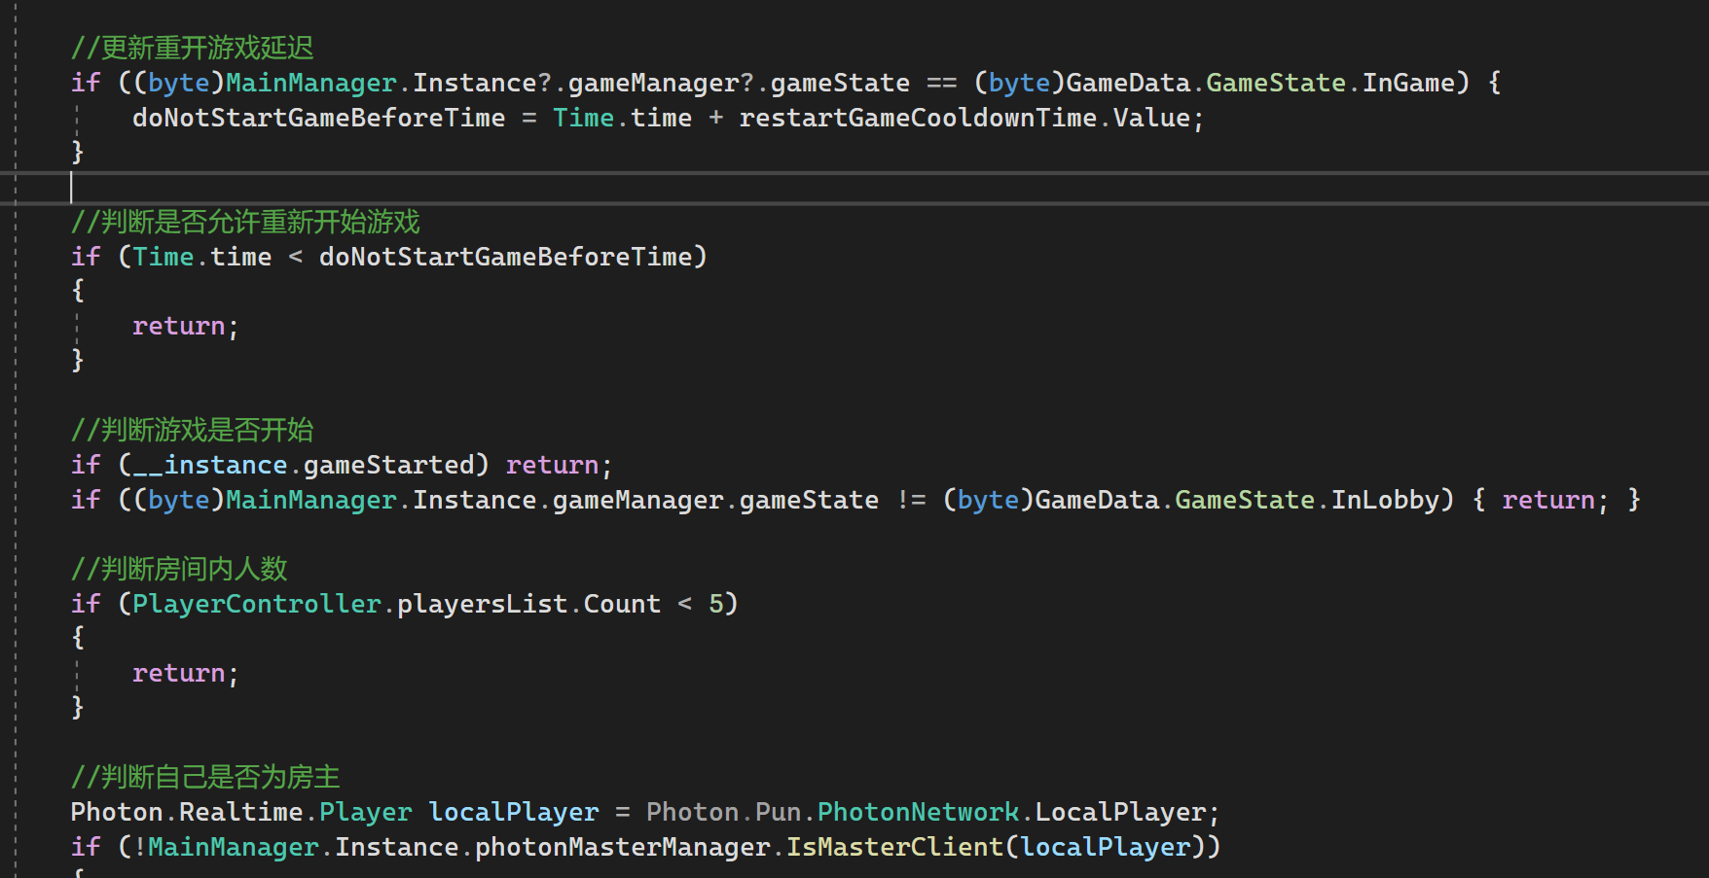Viewport: 1709px width, 878px height.
Task: Click the comment 判断房间内人数
Action: 180,567
